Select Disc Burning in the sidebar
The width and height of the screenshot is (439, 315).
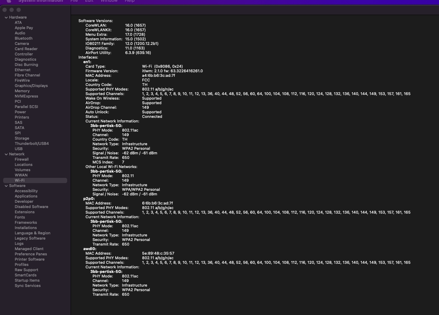(x=26, y=65)
